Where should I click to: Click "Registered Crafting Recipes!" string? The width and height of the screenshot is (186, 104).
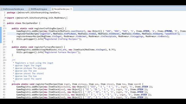pos(61,39)
